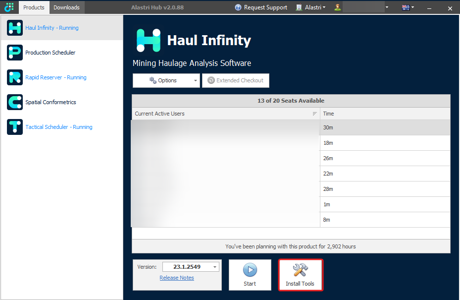460x300 pixels.
Task: Click the Extended Checkout clock icon
Action: point(211,80)
